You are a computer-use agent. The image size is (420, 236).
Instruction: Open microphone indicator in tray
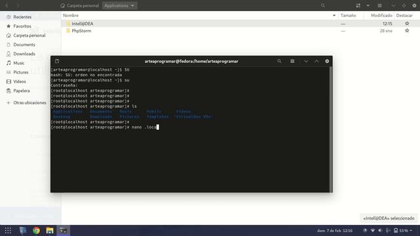point(388,230)
